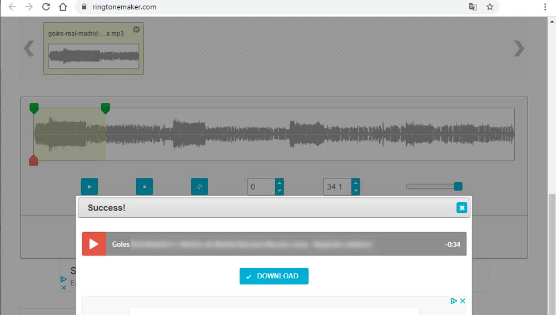Toggle loop playback button
Image resolution: width=556 pixels, height=315 pixels.
(199, 187)
